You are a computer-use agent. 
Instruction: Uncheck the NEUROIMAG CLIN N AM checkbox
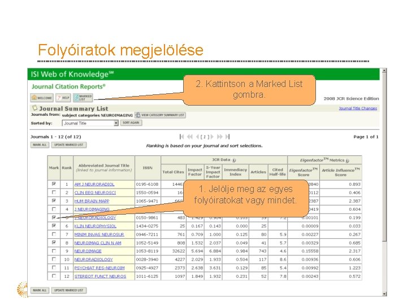click(x=54, y=242)
